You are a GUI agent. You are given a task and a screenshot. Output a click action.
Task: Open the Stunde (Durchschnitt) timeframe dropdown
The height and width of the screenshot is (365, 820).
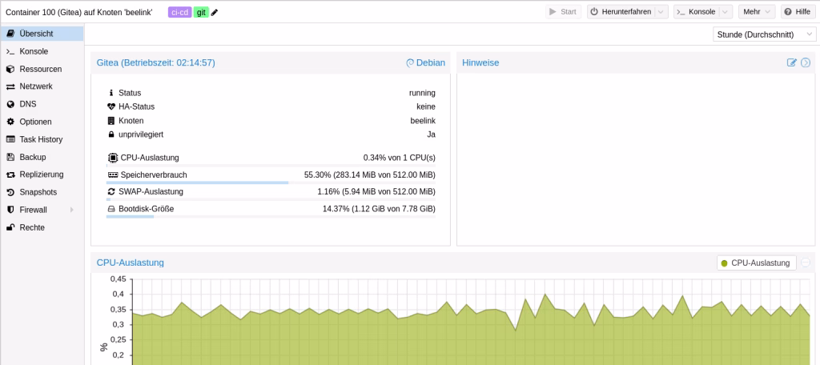[764, 34]
